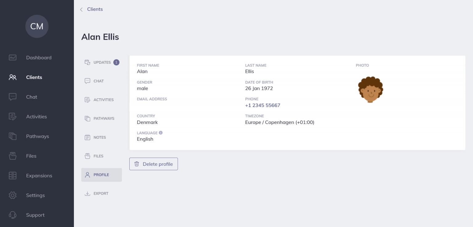The height and width of the screenshot is (227, 473).
Task: Click the CM user avatar circle
Action: [x=37, y=26]
